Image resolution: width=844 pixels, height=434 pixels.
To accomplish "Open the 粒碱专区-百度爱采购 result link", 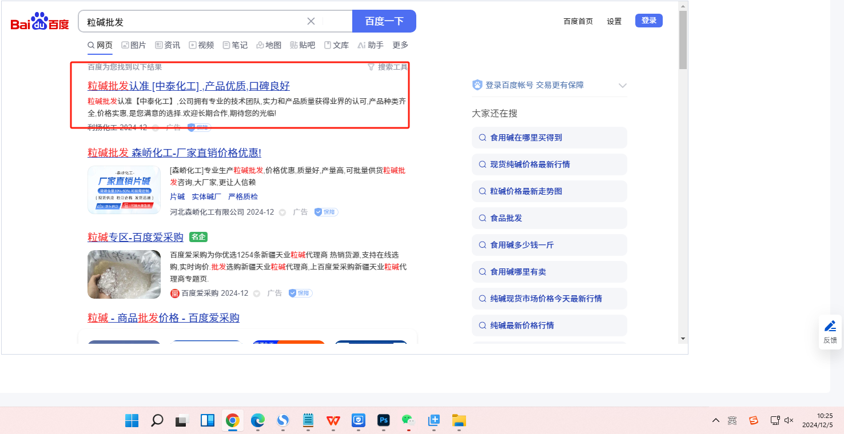I will (x=135, y=238).
